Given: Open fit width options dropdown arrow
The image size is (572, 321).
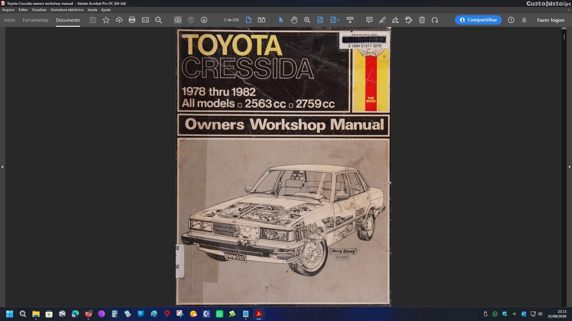Looking at the screenshot, I should pyautogui.click(x=338, y=20).
